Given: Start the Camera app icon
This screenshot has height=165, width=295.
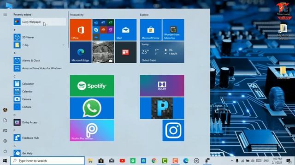Looking at the screenshot, I should pyautogui.click(x=17, y=99).
